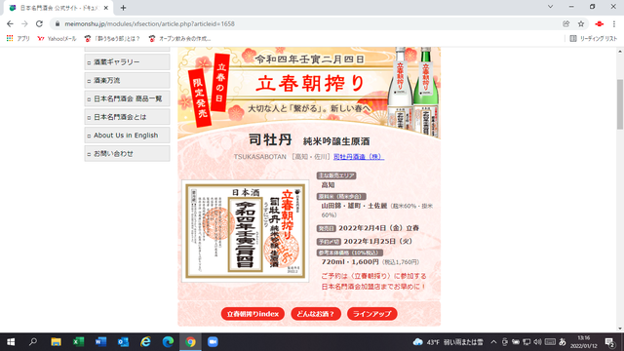This screenshot has width=624, height=351.
Task: Open お問い合わせ sidebar menu item
Action: pyautogui.click(x=127, y=154)
